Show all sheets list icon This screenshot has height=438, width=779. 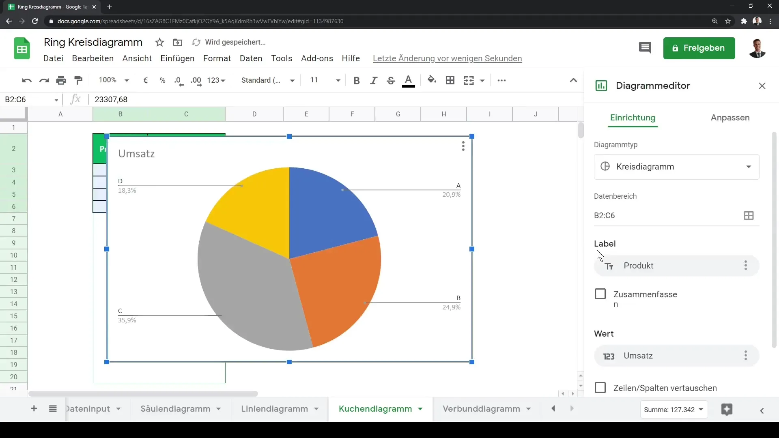coord(53,409)
